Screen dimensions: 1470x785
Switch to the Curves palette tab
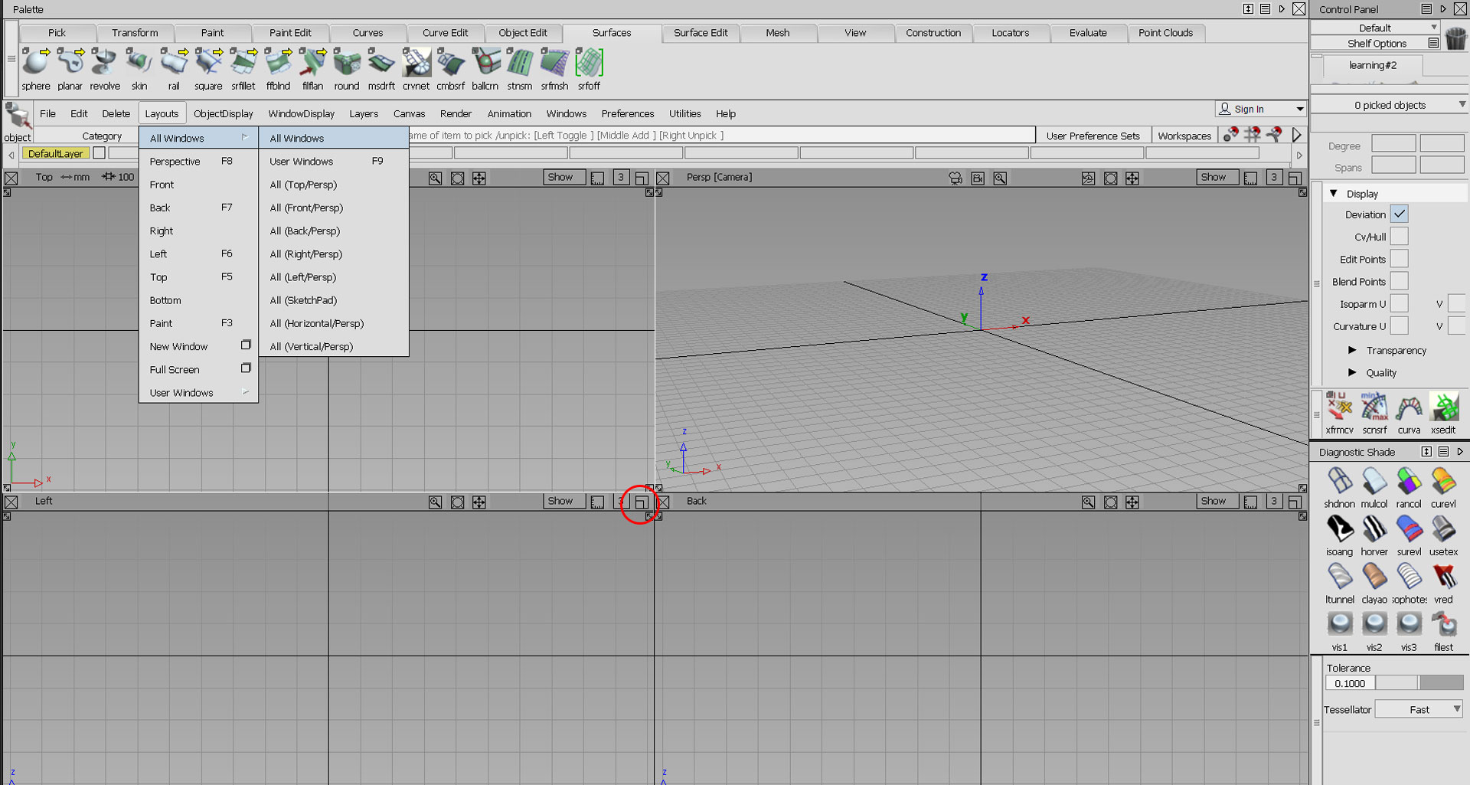coord(367,33)
